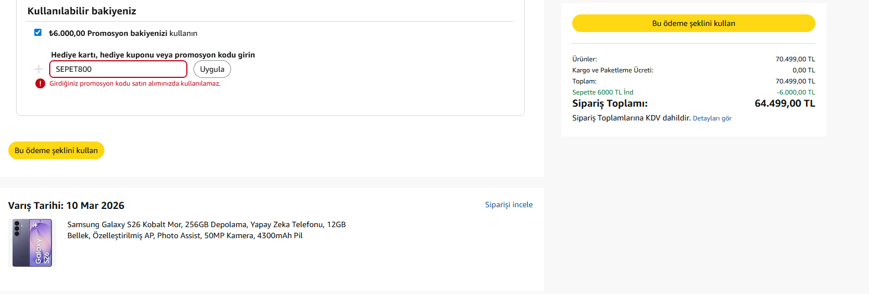Click the Samsung Galaxy S26 product title
Screen dimensions: 869x294
pos(206,230)
